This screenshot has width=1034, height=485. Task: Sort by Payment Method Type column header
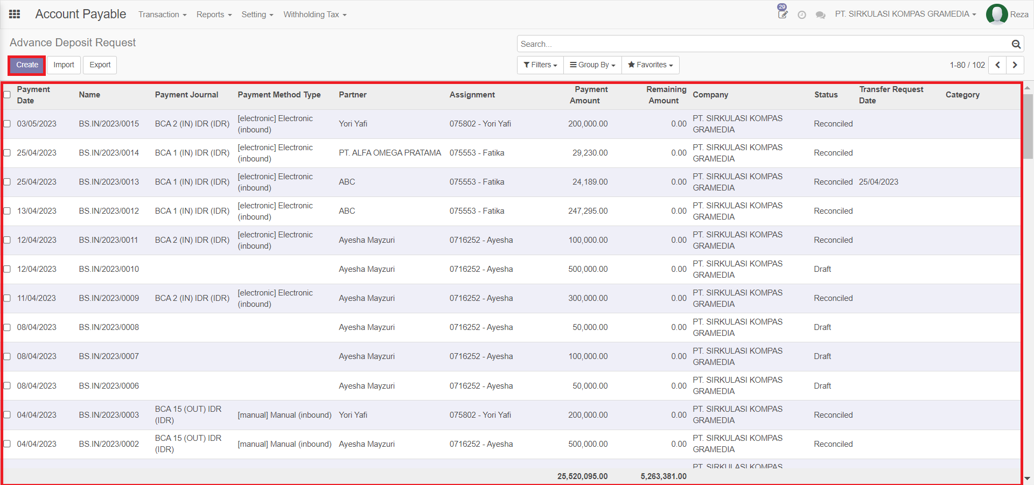point(279,95)
